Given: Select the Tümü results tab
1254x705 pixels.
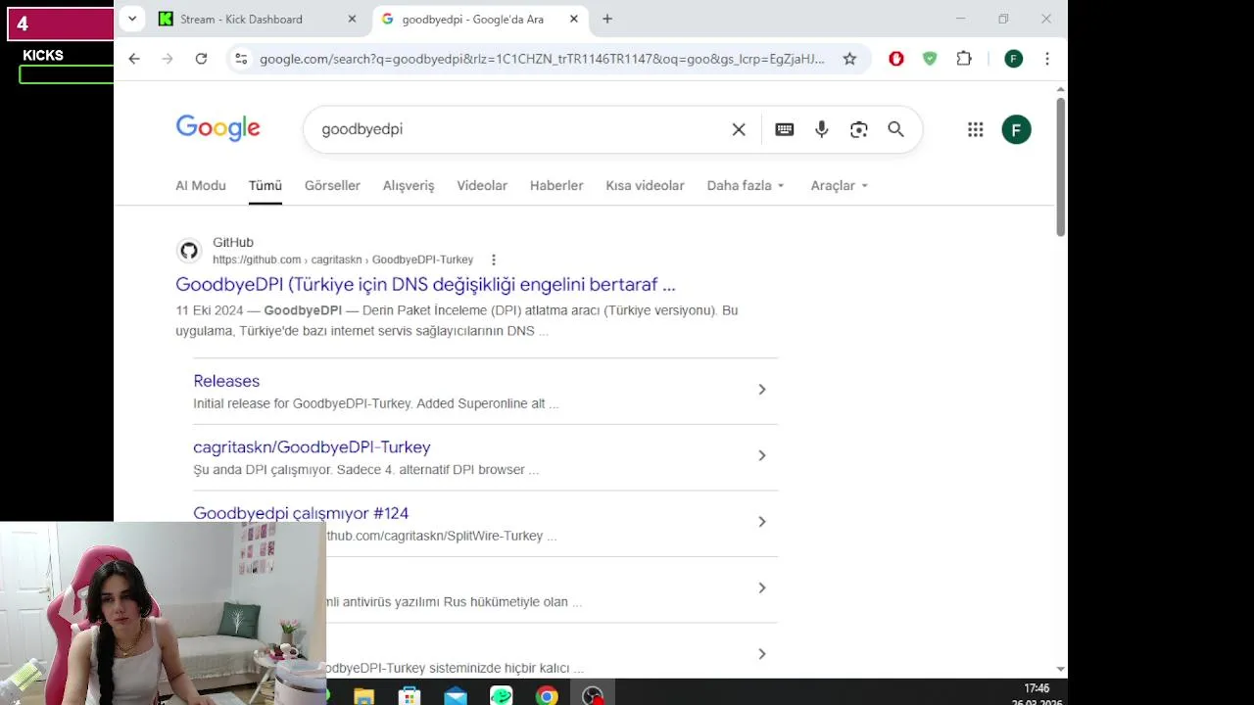Looking at the screenshot, I should point(265,185).
